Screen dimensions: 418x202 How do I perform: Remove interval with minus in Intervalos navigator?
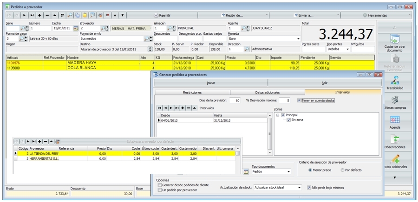tap(189, 108)
